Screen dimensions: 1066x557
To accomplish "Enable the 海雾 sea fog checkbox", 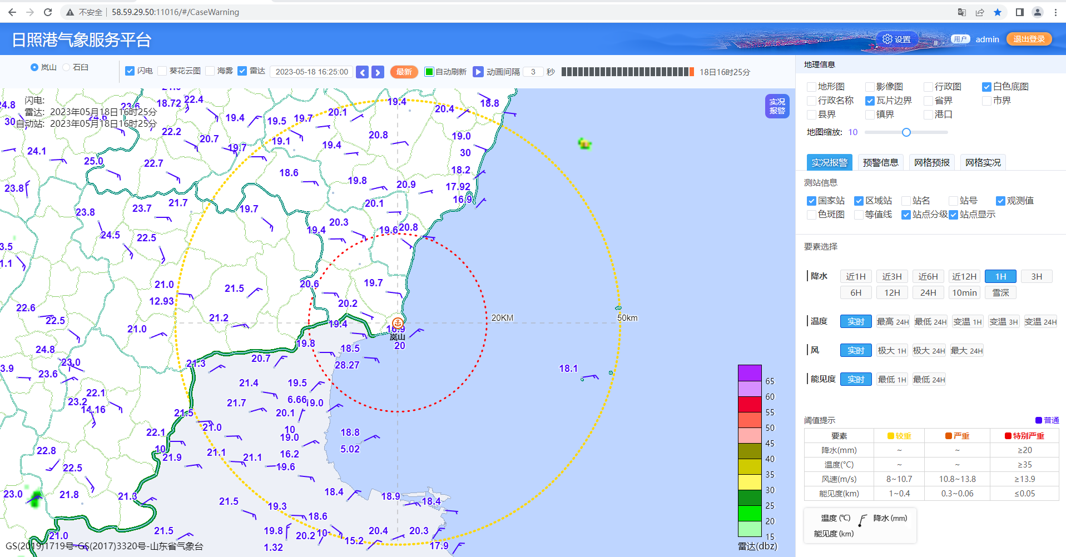I will coord(210,71).
